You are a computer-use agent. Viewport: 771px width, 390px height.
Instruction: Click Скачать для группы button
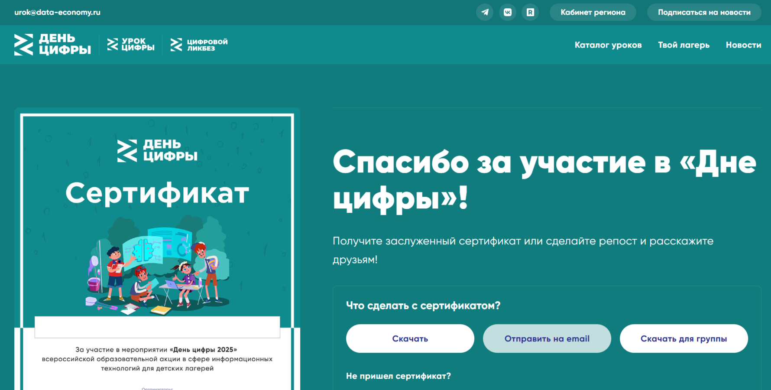pos(684,338)
